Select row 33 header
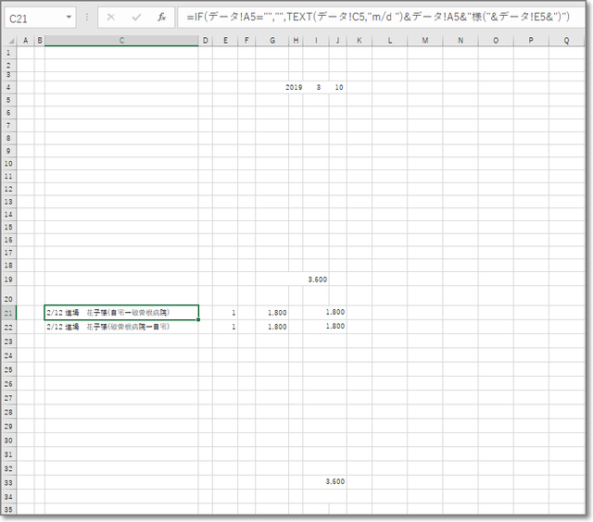 tap(9, 481)
